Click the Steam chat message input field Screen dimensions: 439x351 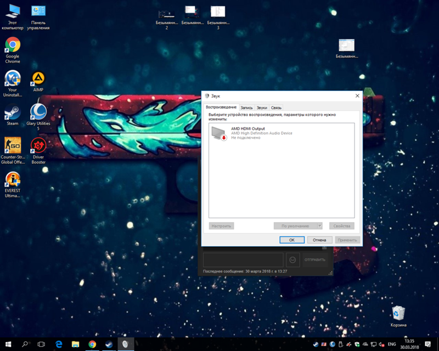pyautogui.click(x=243, y=259)
